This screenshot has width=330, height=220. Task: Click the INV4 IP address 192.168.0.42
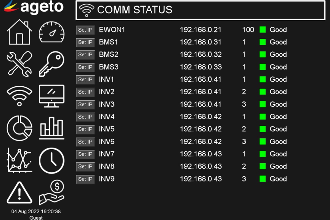coord(201,117)
